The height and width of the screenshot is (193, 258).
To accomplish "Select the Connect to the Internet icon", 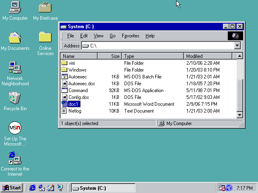I will [15, 158].
